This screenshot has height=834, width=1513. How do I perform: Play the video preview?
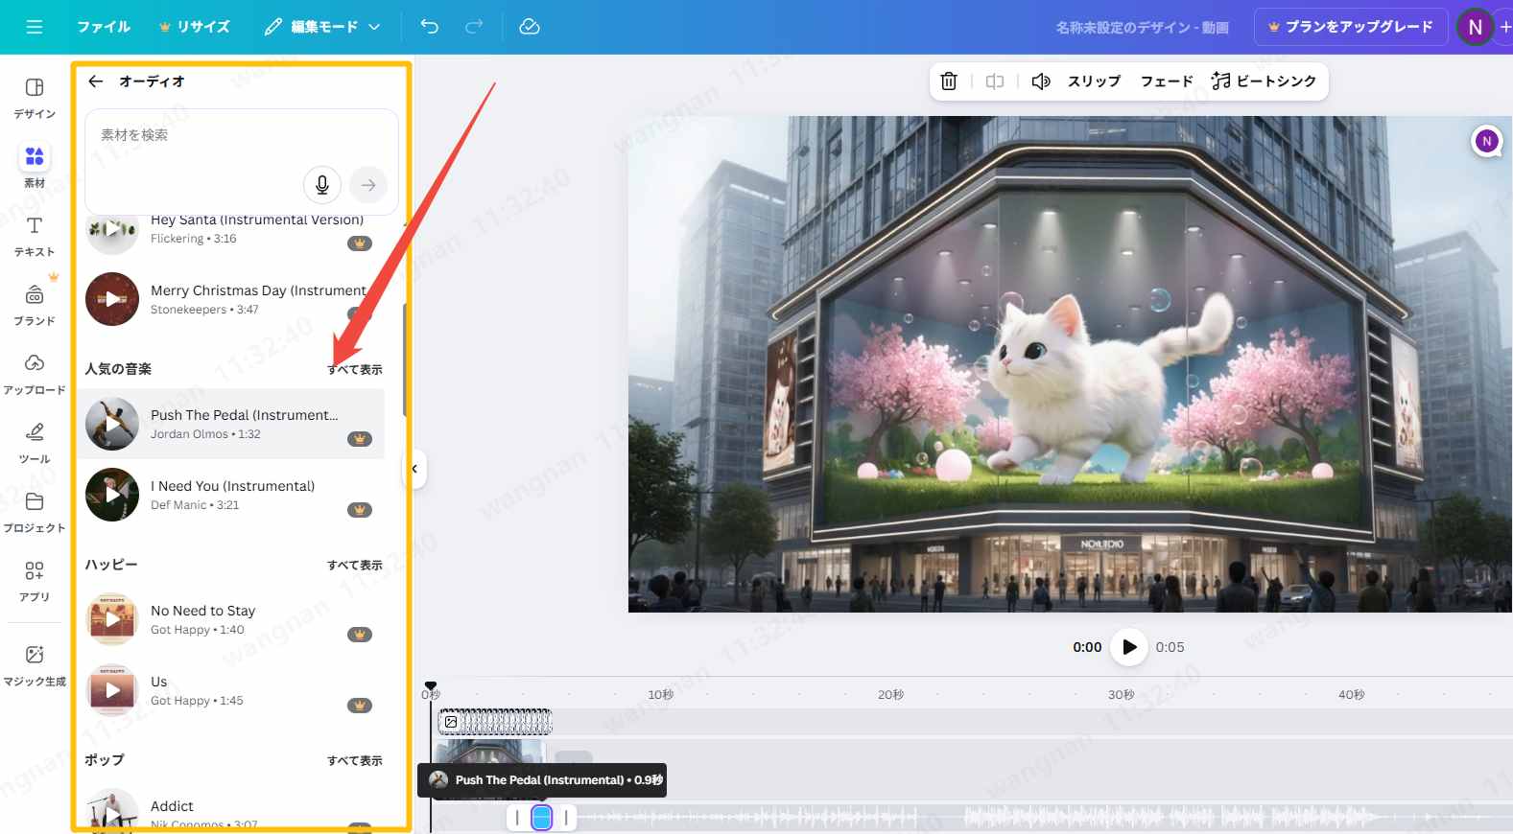tap(1129, 647)
